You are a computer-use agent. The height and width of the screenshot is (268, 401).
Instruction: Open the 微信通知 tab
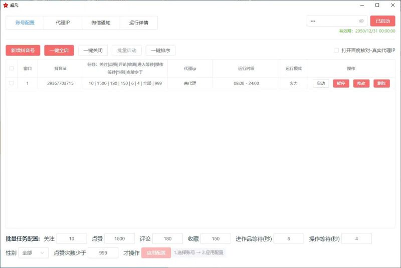pyautogui.click(x=101, y=23)
